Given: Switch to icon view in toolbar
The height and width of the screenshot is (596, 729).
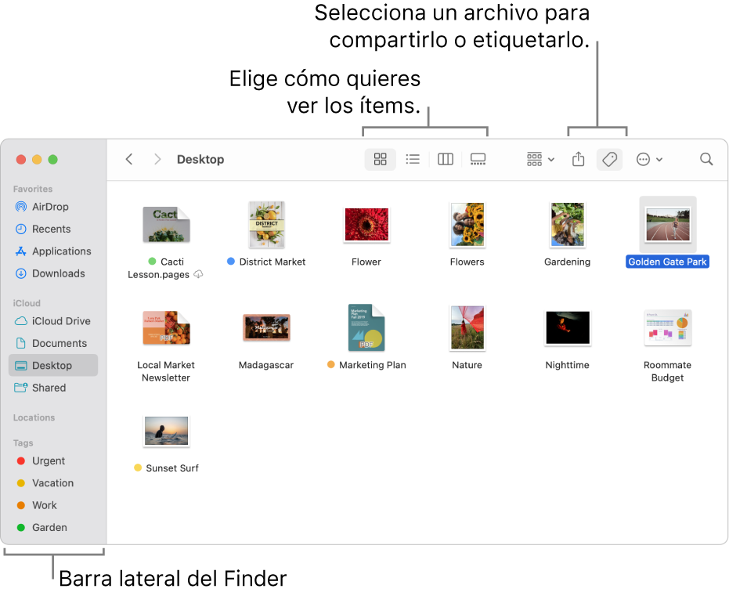Looking at the screenshot, I should pyautogui.click(x=380, y=160).
